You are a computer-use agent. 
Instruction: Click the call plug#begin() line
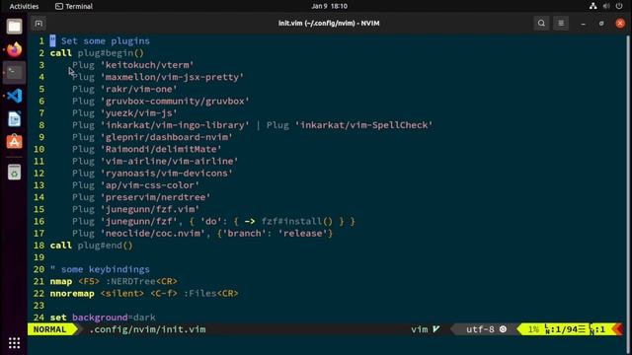click(97, 53)
